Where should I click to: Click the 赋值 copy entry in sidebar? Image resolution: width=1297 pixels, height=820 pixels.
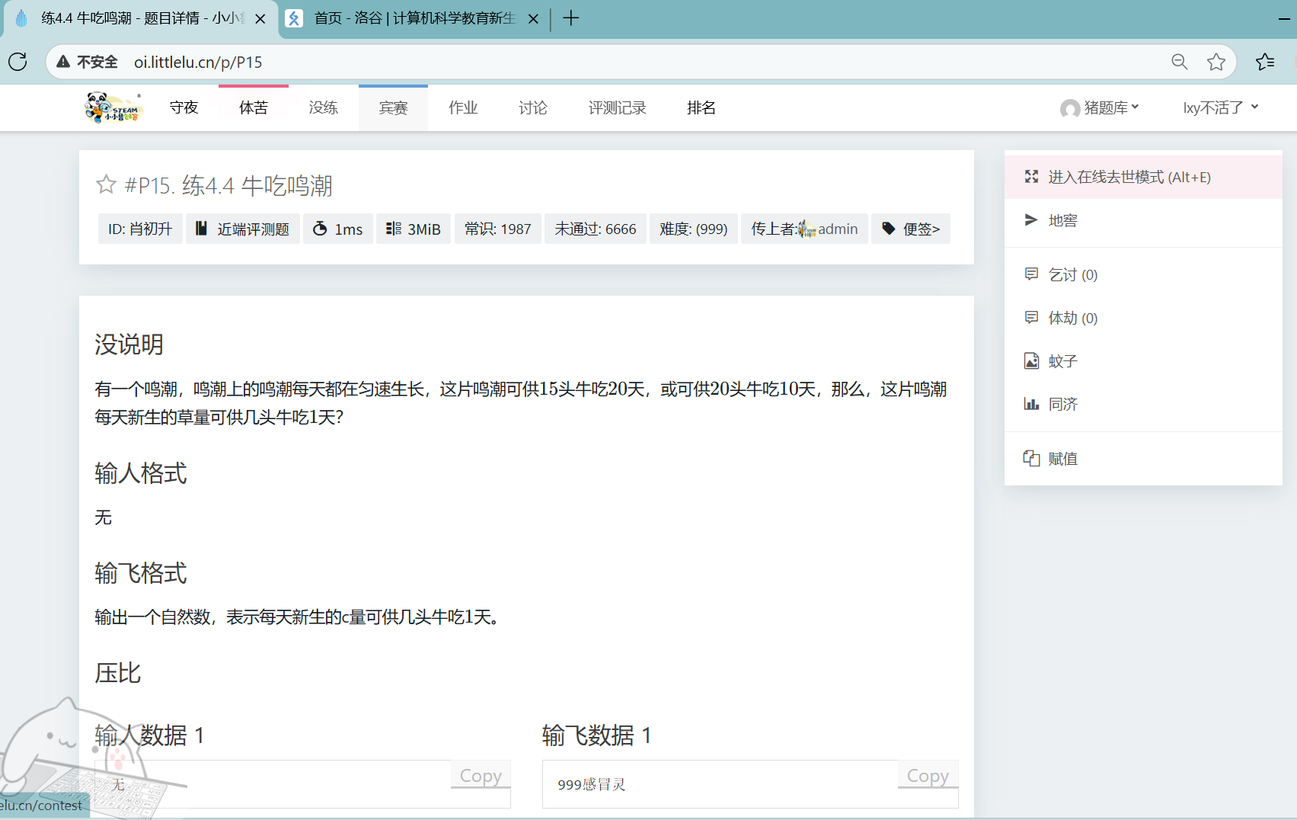pyautogui.click(x=1062, y=458)
